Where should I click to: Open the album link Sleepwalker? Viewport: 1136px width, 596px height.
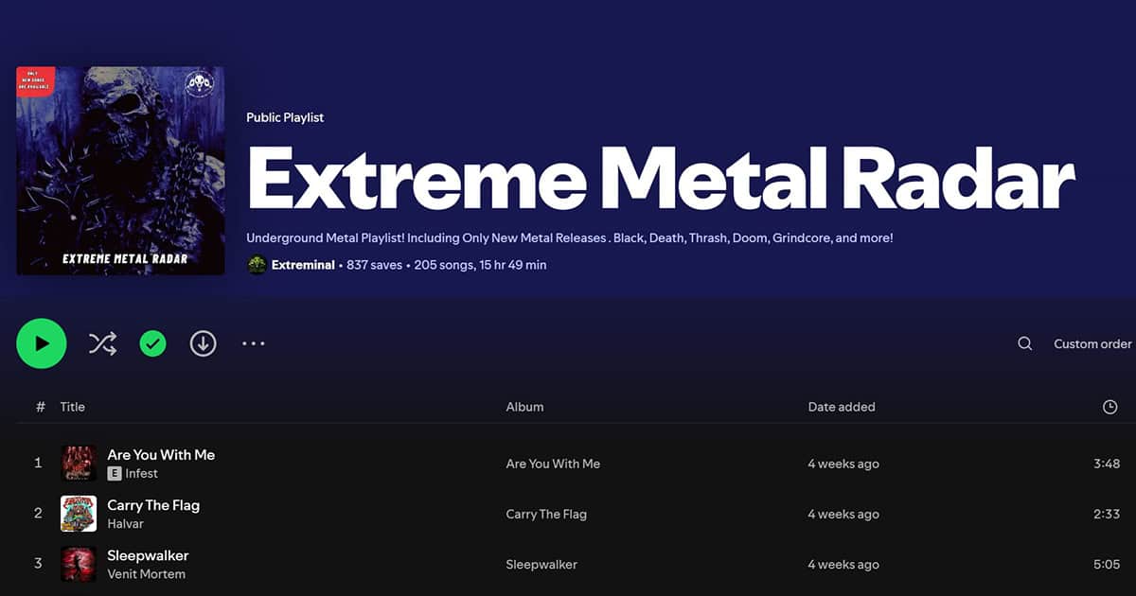[541, 564]
